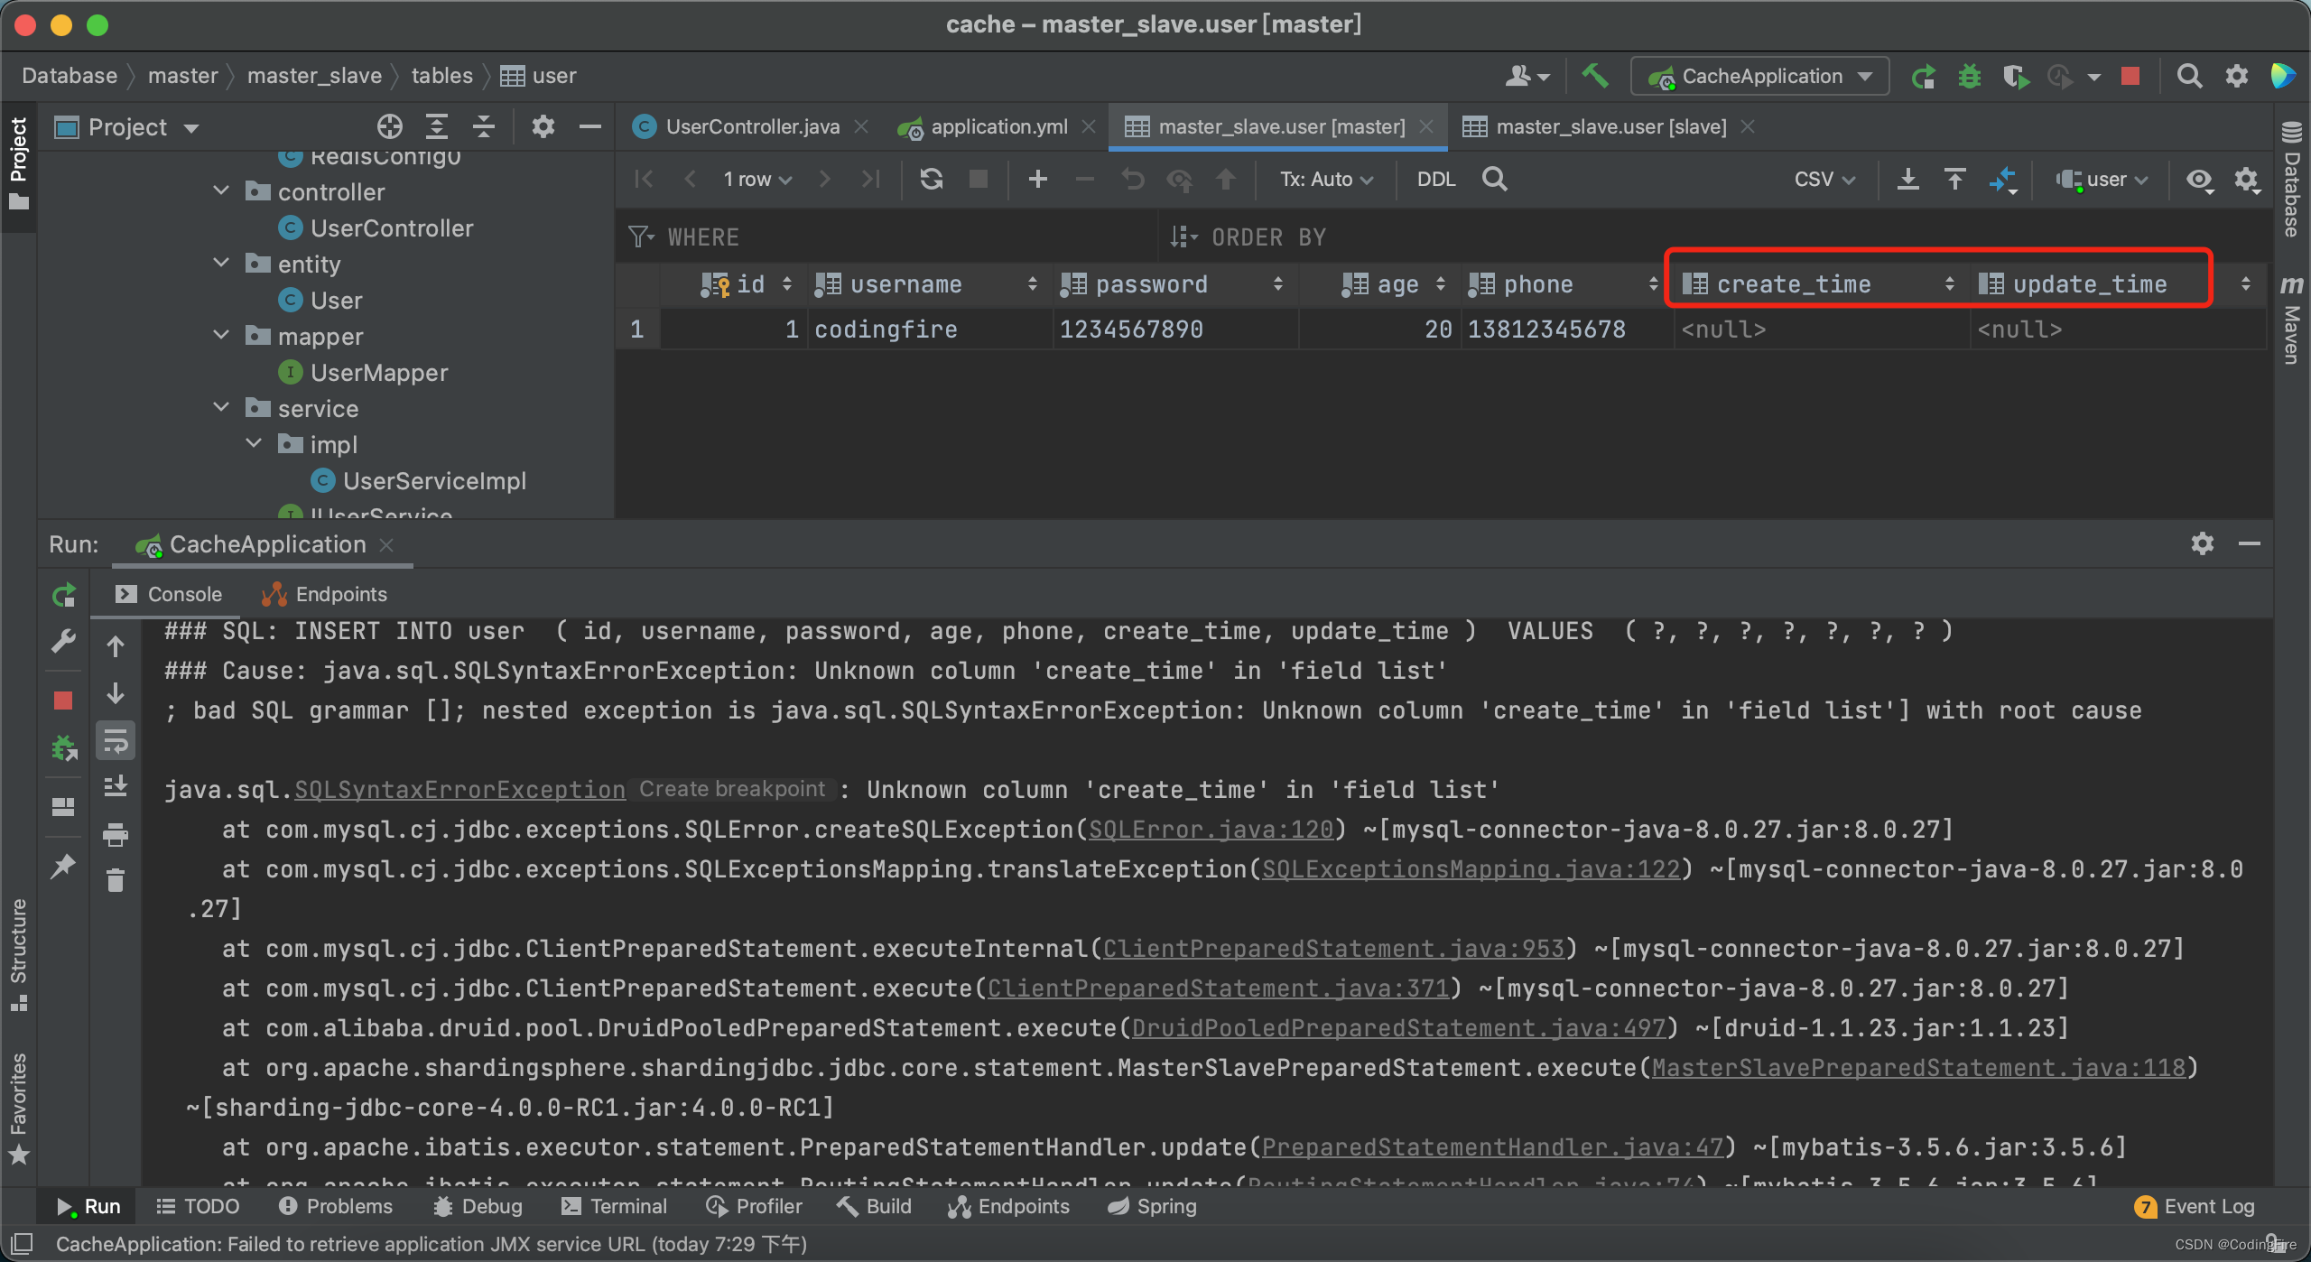Click the Rerun icon in Run panel
The image size is (2311, 1262).
point(63,595)
